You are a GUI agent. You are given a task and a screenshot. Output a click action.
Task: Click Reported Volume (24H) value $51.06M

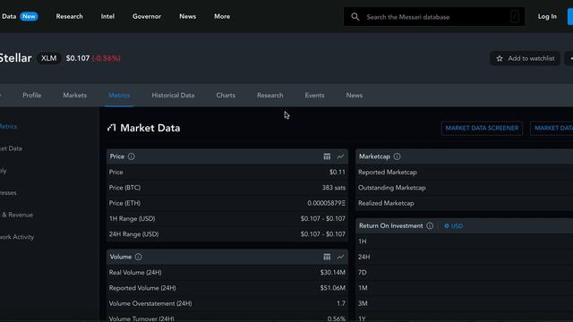click(x=332, y=288)
